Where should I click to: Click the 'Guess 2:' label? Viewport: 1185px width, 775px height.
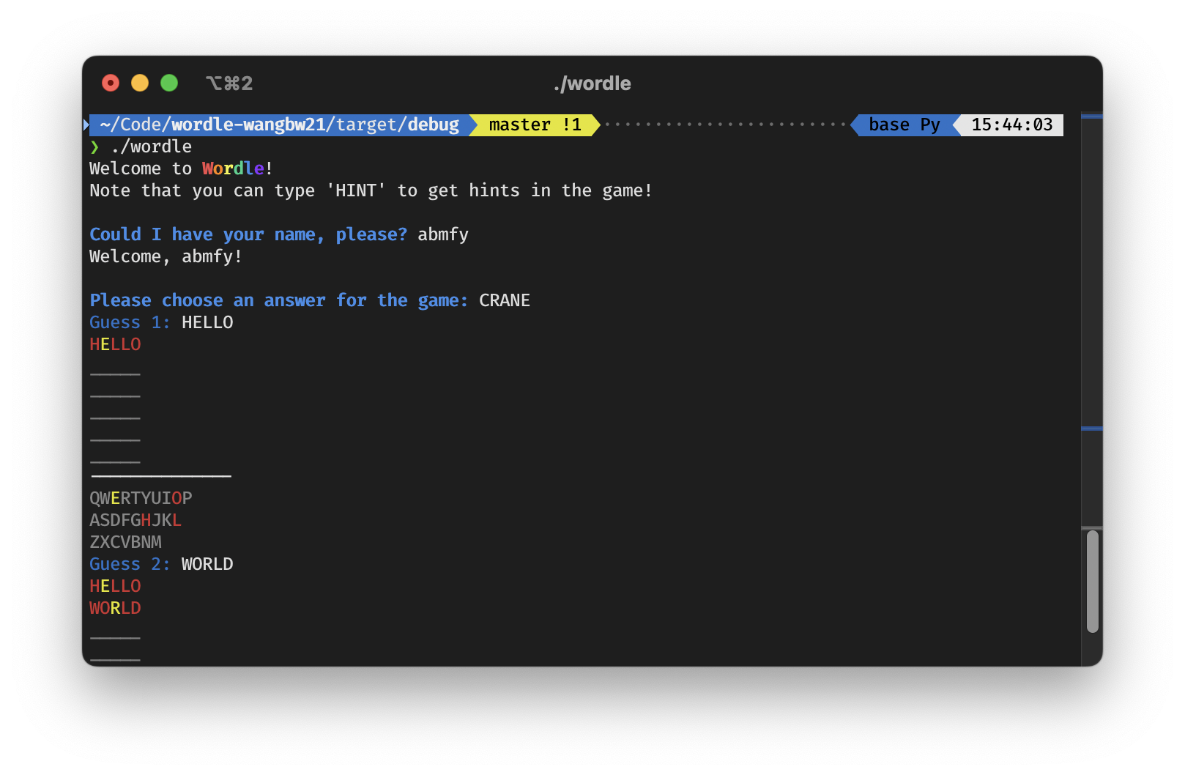(130, 564)
